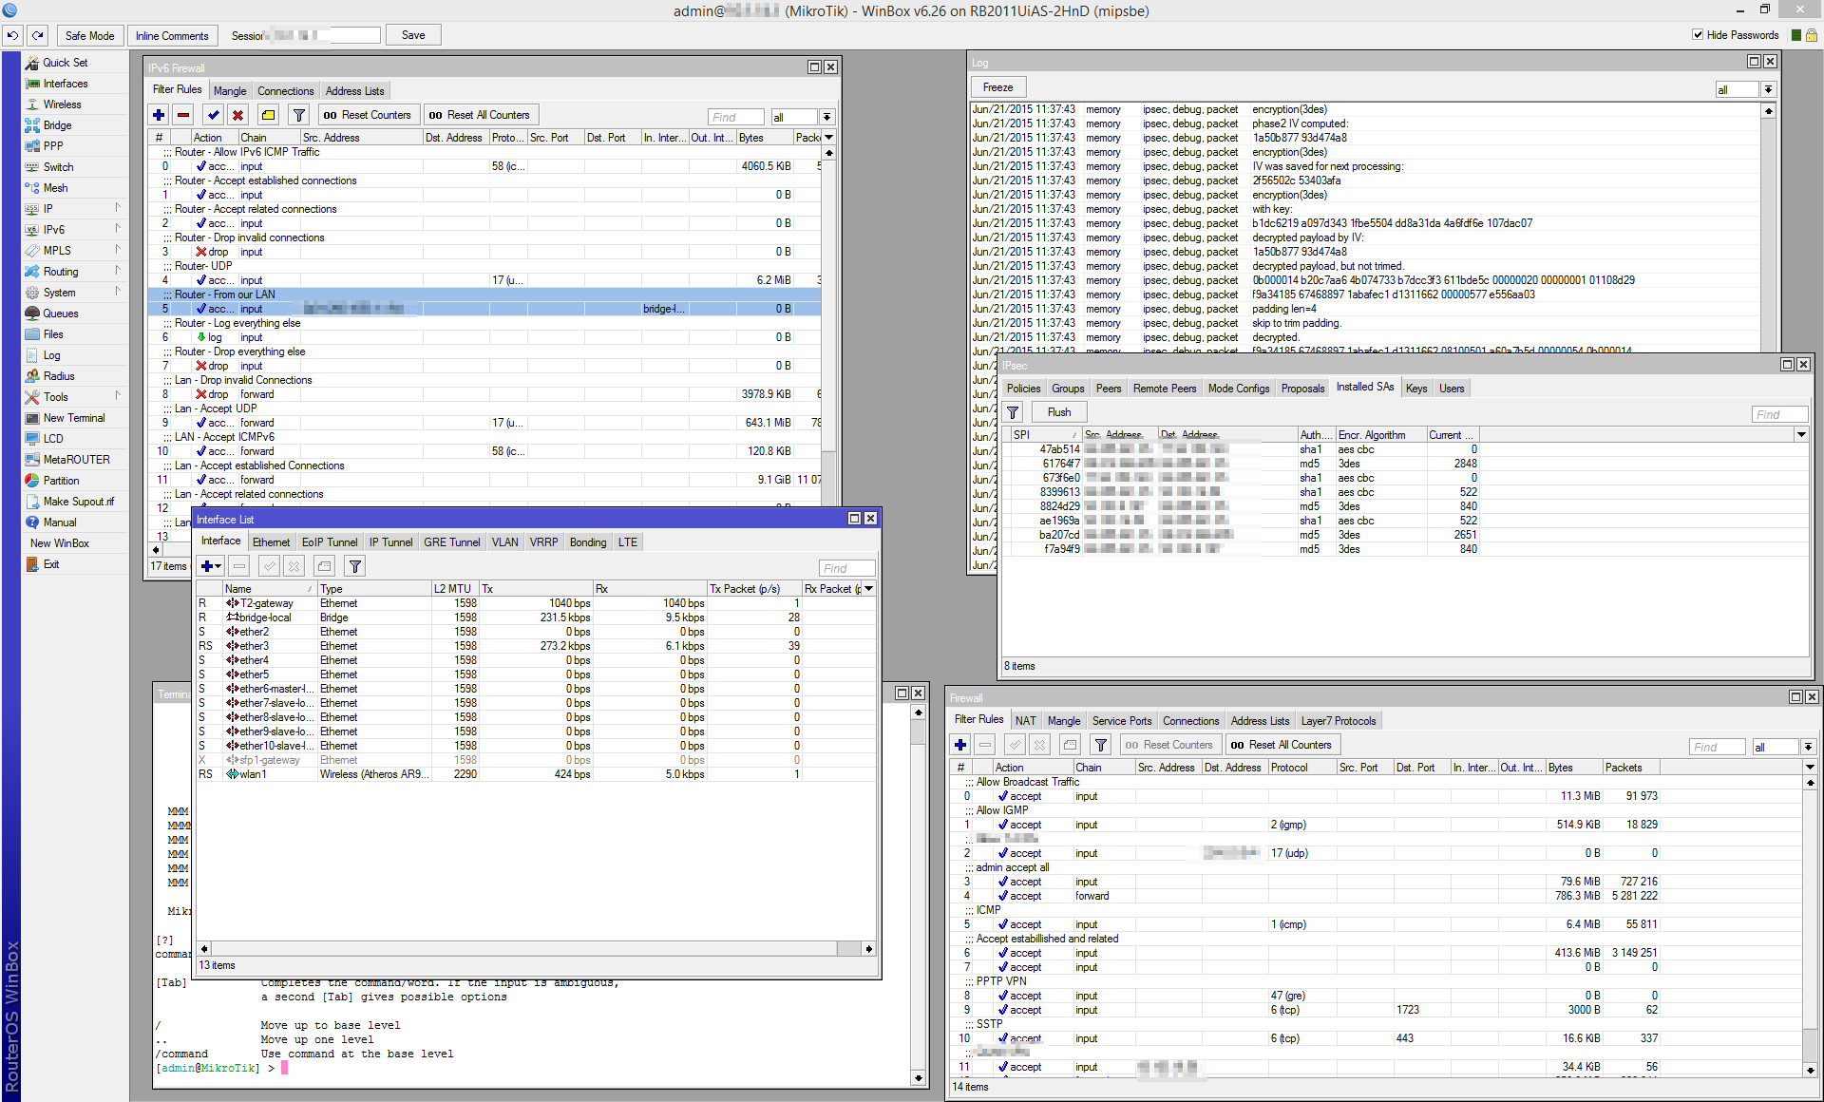Select the wlan1 wireless interface row
1824x1102 pixels.
click(x=535, y=774)
